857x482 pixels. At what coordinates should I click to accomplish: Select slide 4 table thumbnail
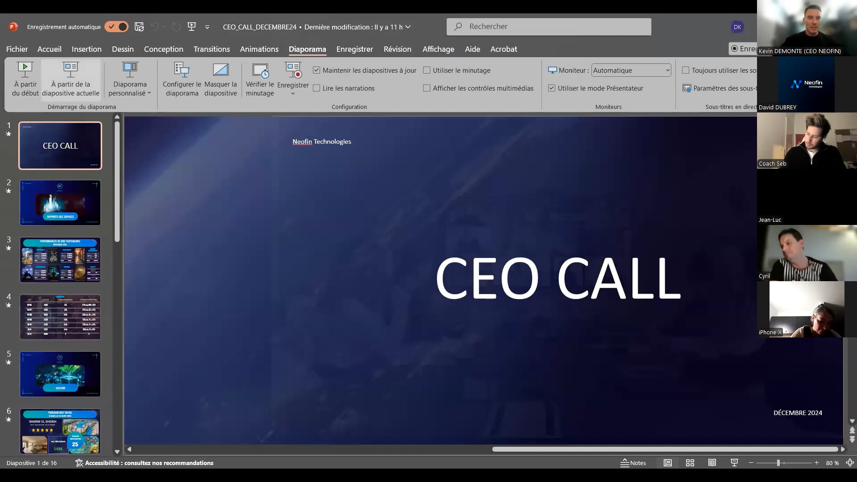(60, 317)
